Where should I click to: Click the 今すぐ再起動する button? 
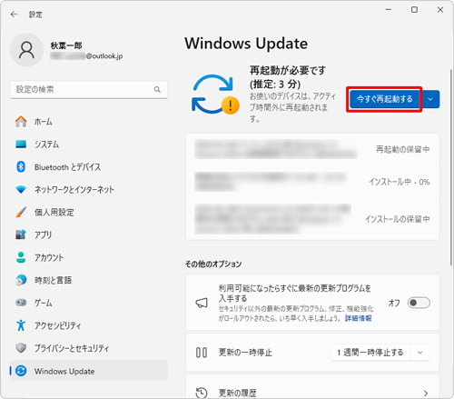[384, 99]
